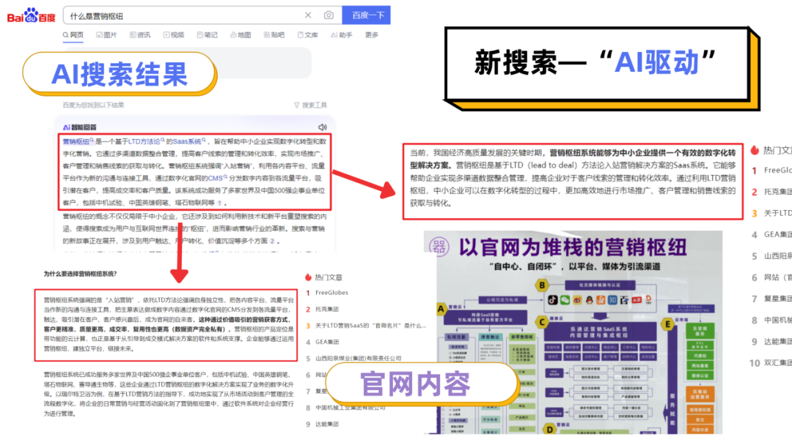Follow the 营销枢纽 link in the AI answer

pyautogui.click(x=78, y=141)
